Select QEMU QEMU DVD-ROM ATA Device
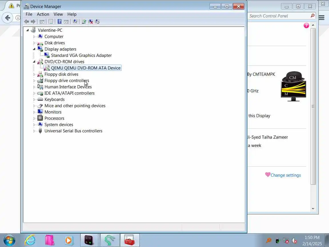This screenshot has height=247, width=329. click(x=86, y=68)
